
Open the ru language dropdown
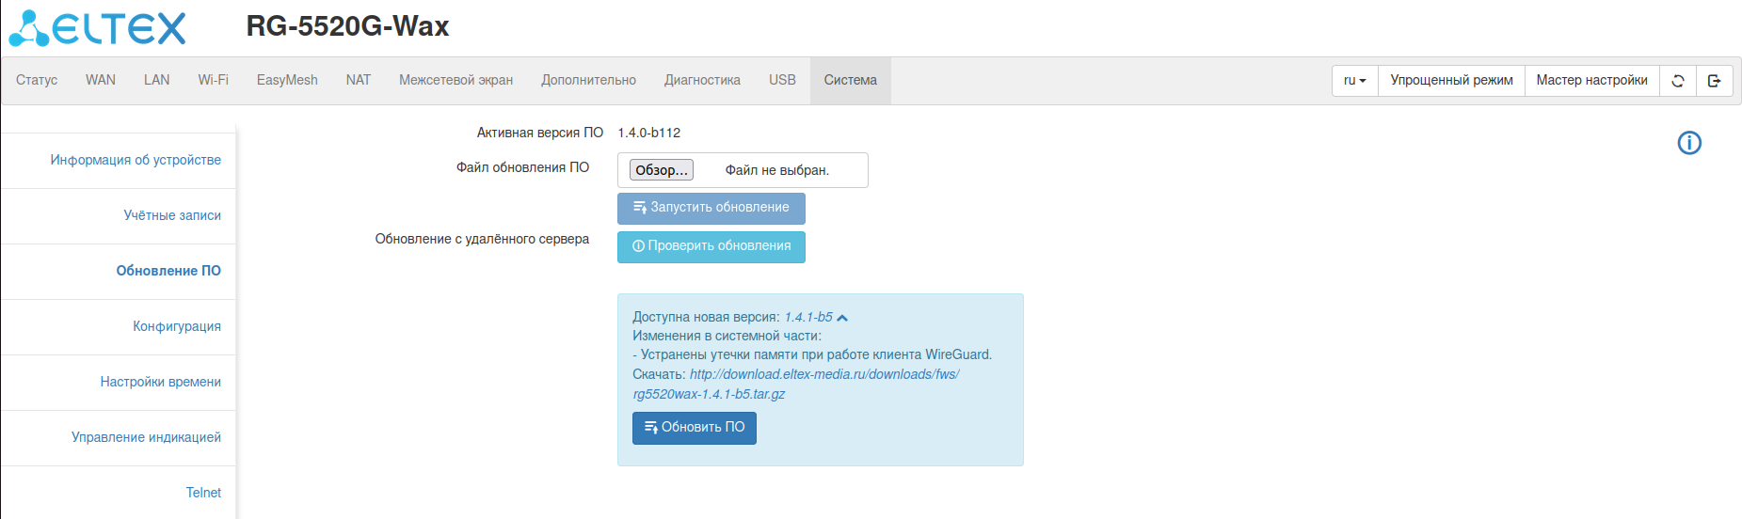pos(1354,81)
